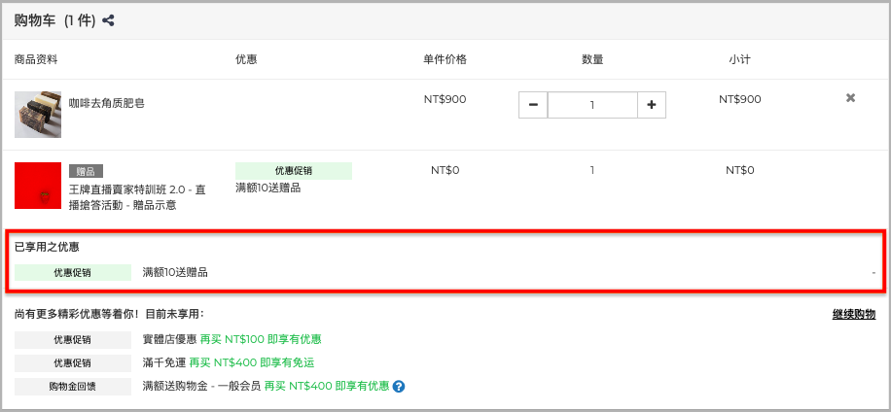
Task: Click the share icon beside 购物车 title
Action: point(109,21)
